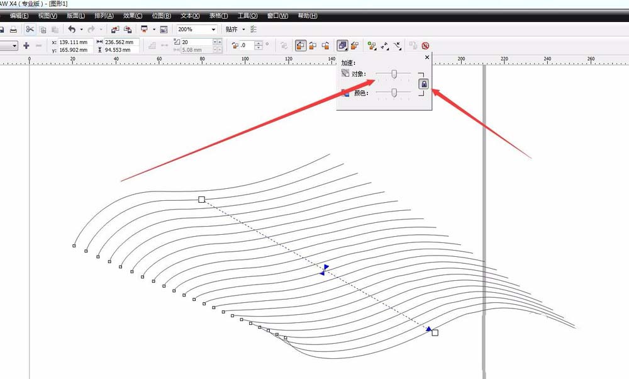Click the Paste icon
The width and height of the screenshot is (629, 379).
[55, 30]
